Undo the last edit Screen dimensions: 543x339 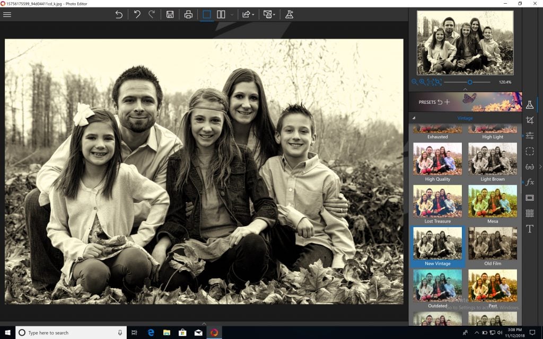137,14
